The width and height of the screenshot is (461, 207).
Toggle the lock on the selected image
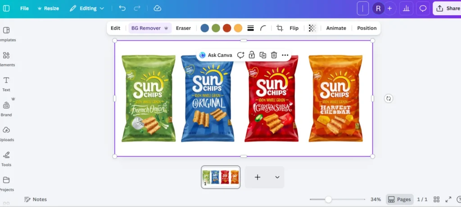pos(252,55)
